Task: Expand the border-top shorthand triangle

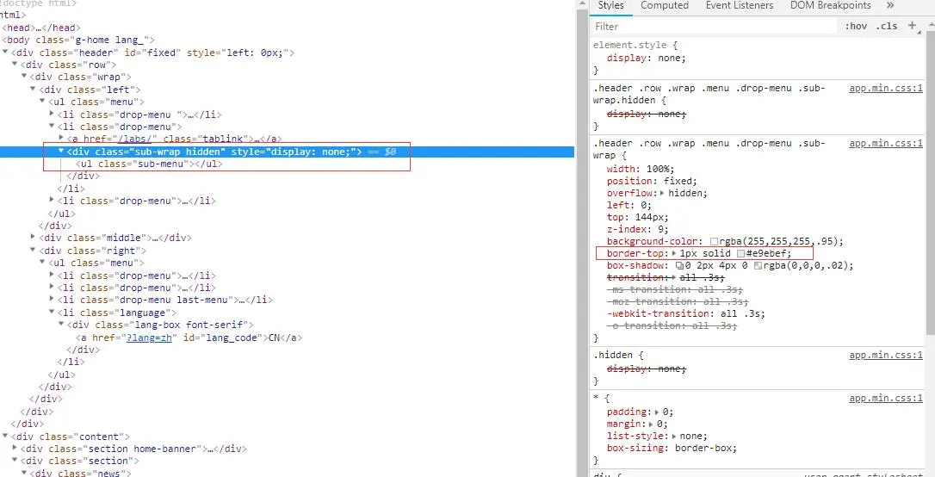Action: click(674, 253)
